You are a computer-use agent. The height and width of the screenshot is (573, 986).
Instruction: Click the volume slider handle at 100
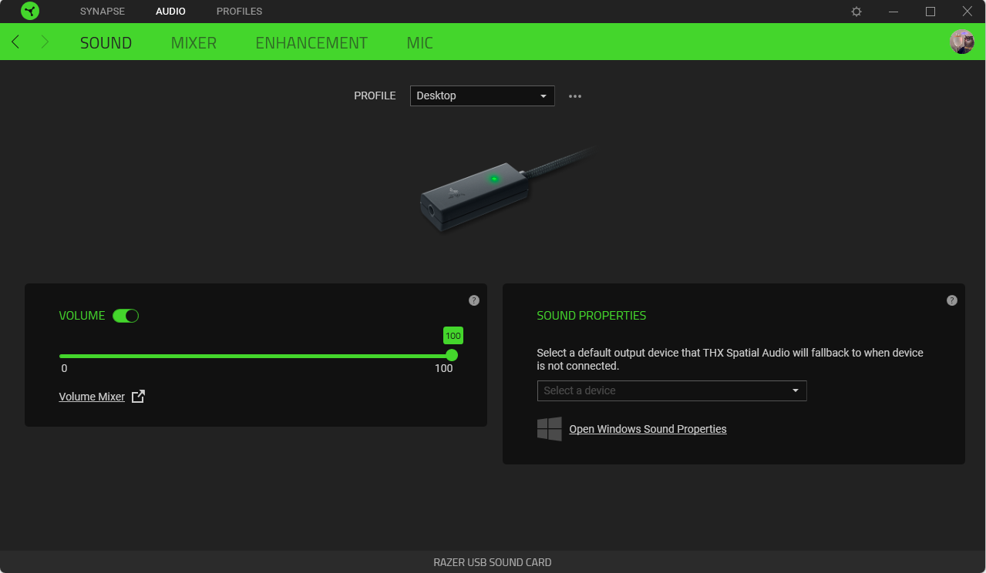point(452,355)
